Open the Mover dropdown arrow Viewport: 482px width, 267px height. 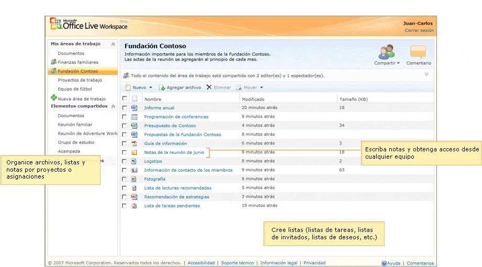pos(261,87)
